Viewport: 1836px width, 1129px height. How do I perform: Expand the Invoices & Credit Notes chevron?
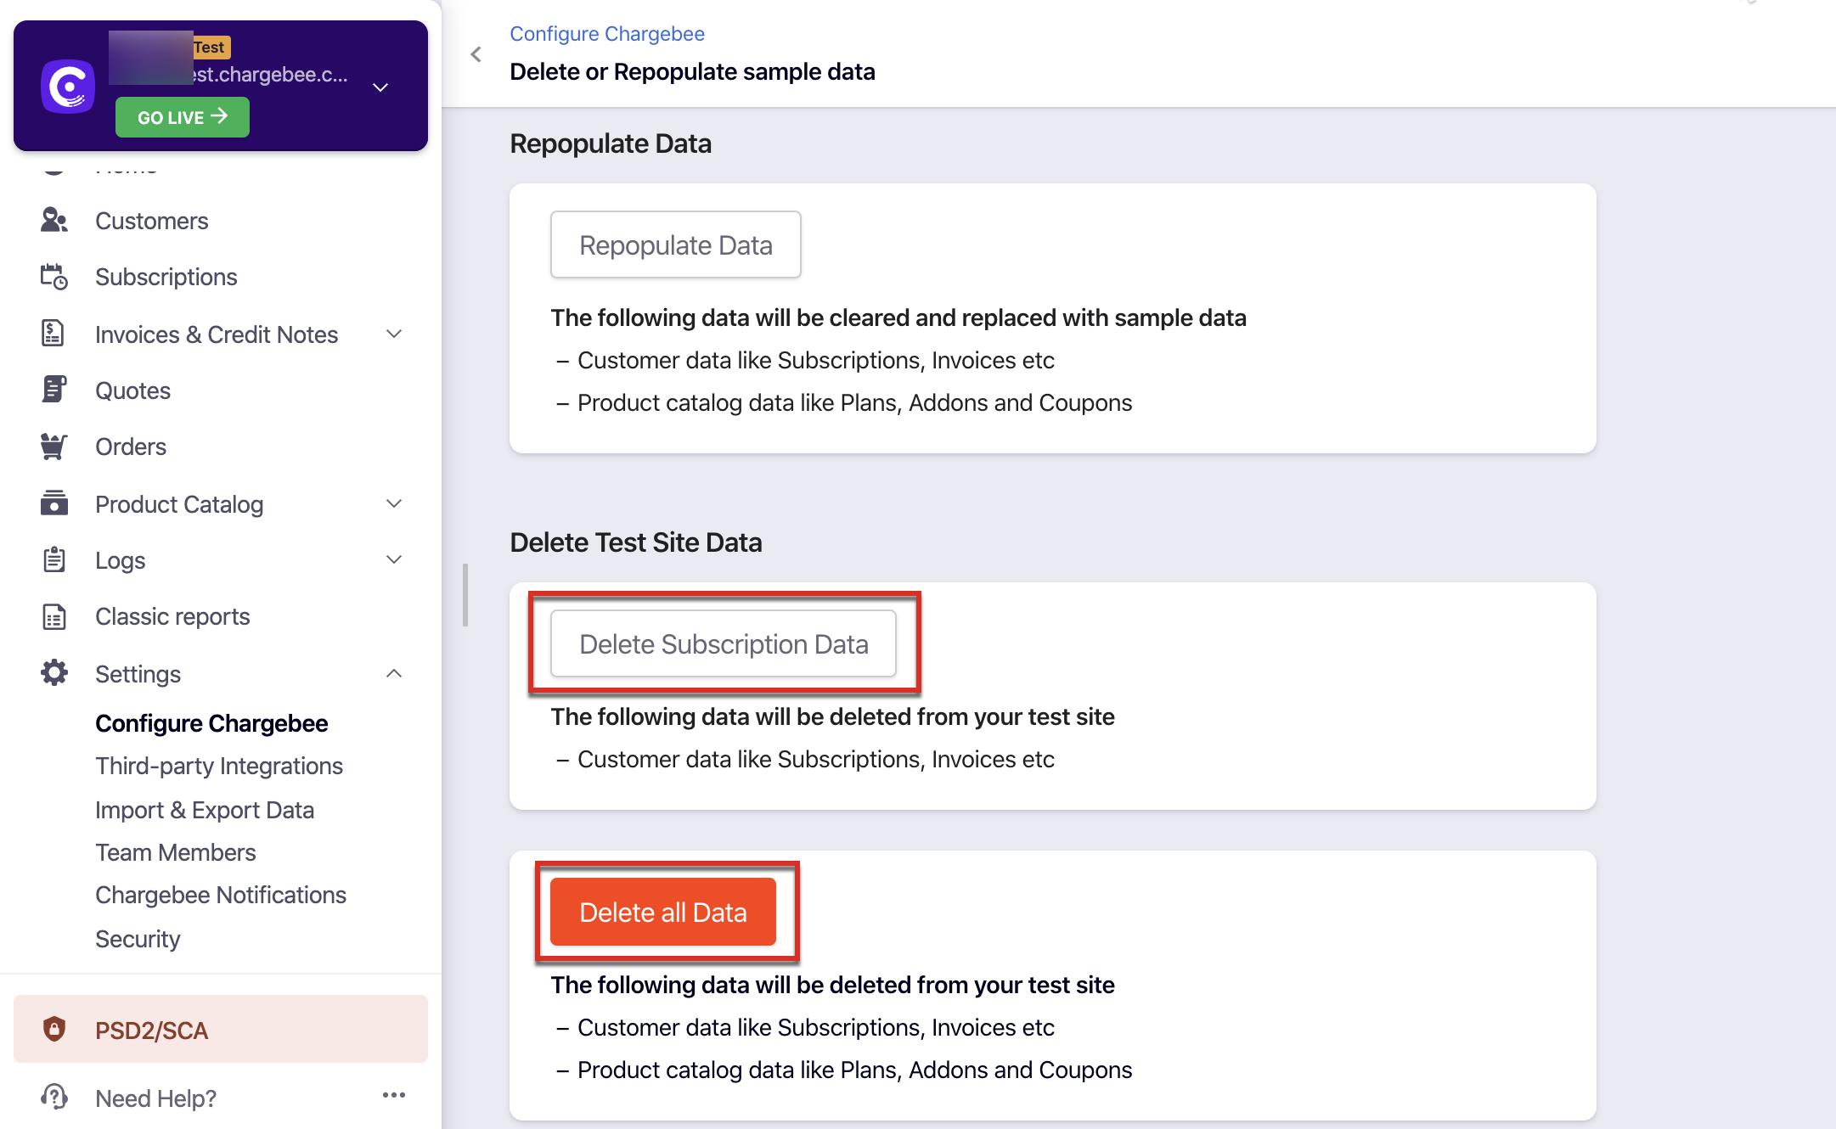(394, 334)
